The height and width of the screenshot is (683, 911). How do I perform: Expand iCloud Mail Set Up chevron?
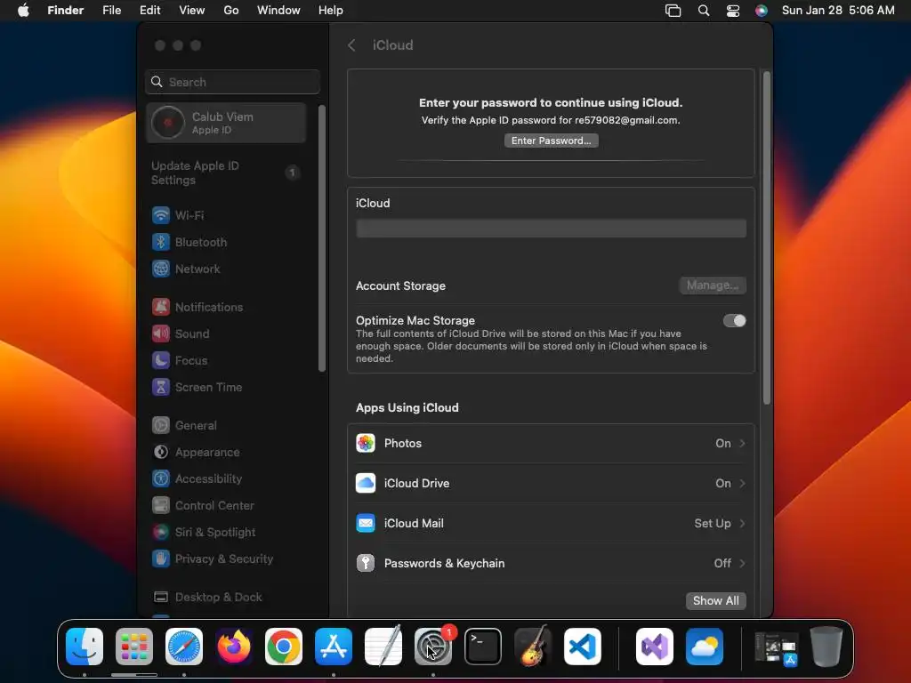tap(742, 523)
